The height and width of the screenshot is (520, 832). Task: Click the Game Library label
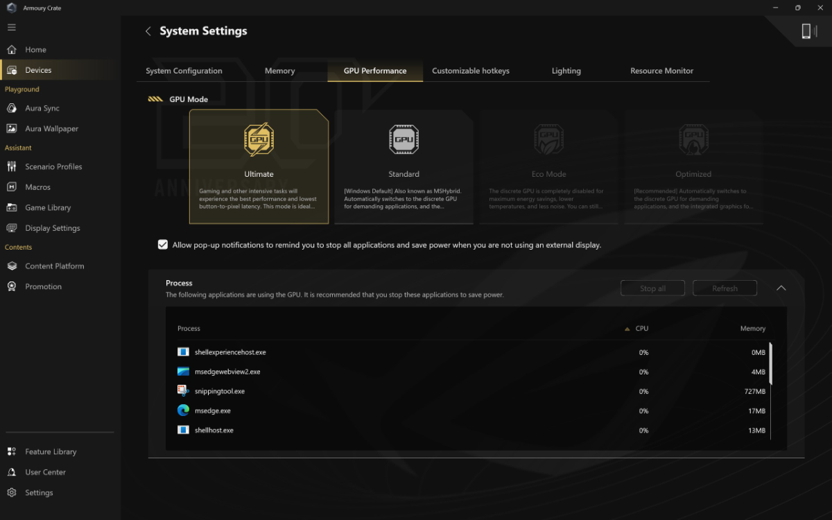click(48, 207)
